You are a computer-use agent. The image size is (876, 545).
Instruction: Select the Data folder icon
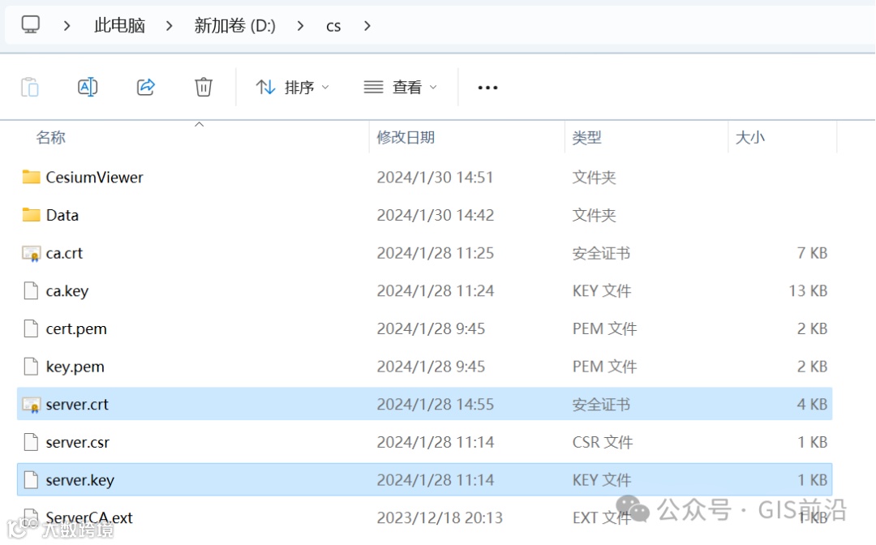pos(32,215)
